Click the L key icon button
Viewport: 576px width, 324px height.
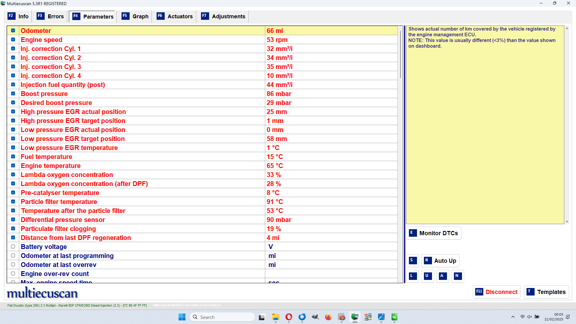413,276
